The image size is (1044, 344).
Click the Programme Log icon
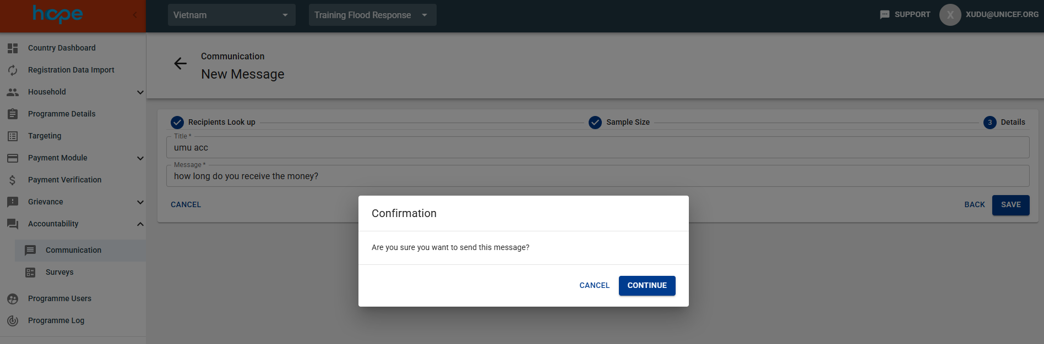coord(13,321)
